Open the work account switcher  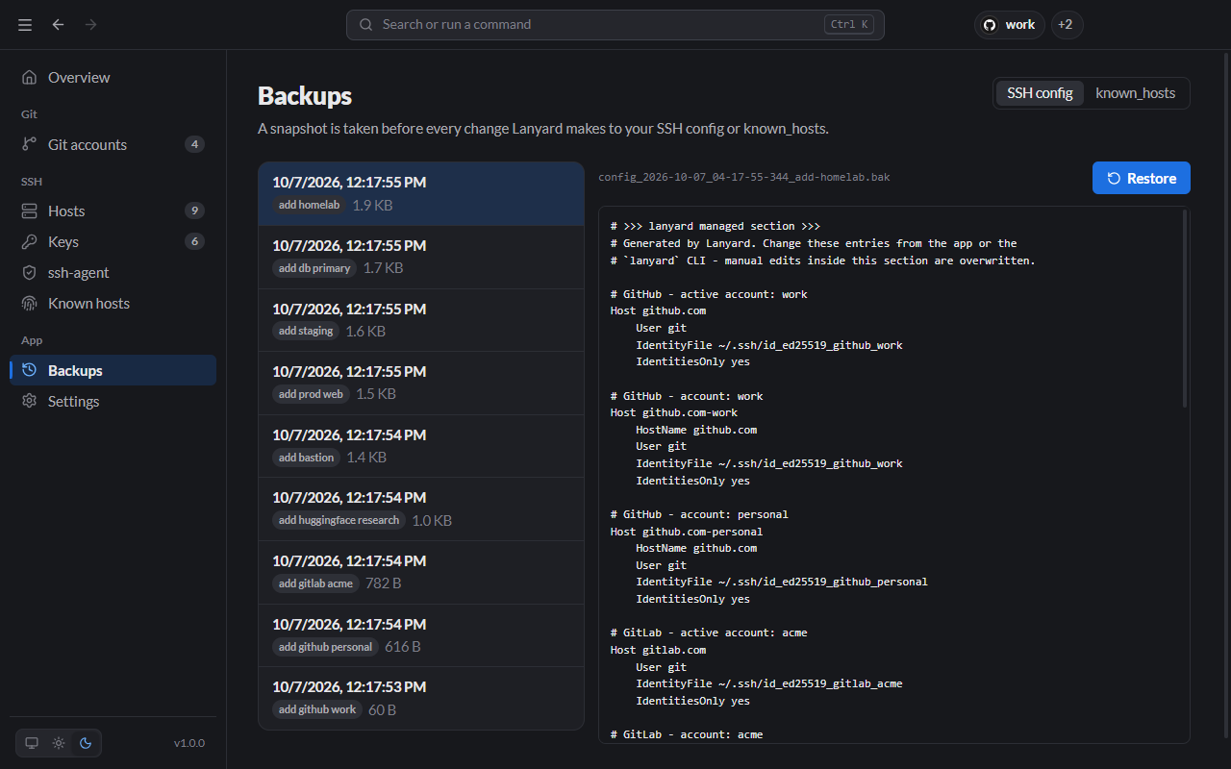[1010, 25]
